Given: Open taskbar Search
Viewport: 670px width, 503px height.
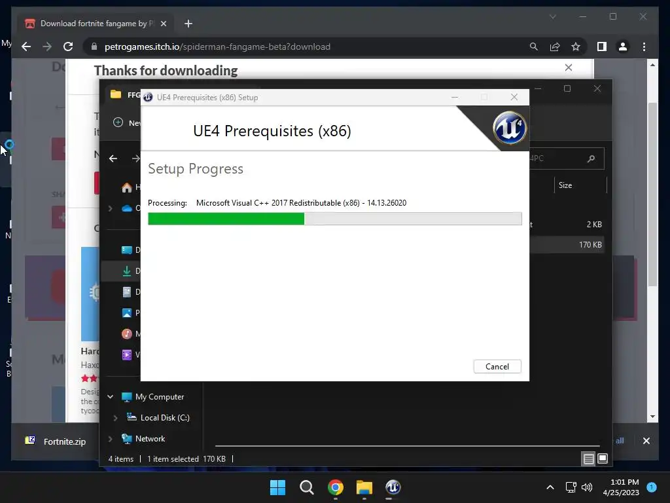Looking at the screenshot, I should 306,487.
